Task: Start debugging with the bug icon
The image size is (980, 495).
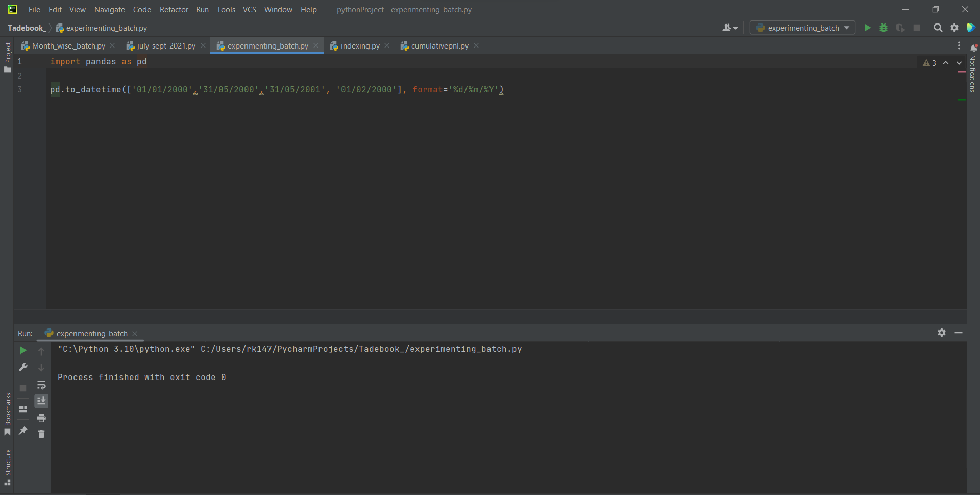Action: pyautogui.click(x=884, y=28)
